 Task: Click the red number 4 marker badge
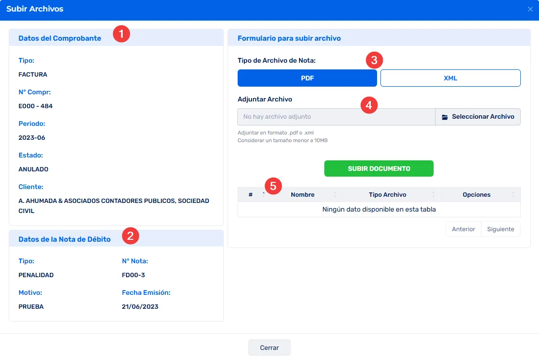coord(369,105)
